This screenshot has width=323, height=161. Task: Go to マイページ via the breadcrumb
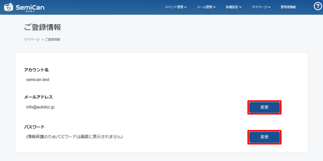32,40
